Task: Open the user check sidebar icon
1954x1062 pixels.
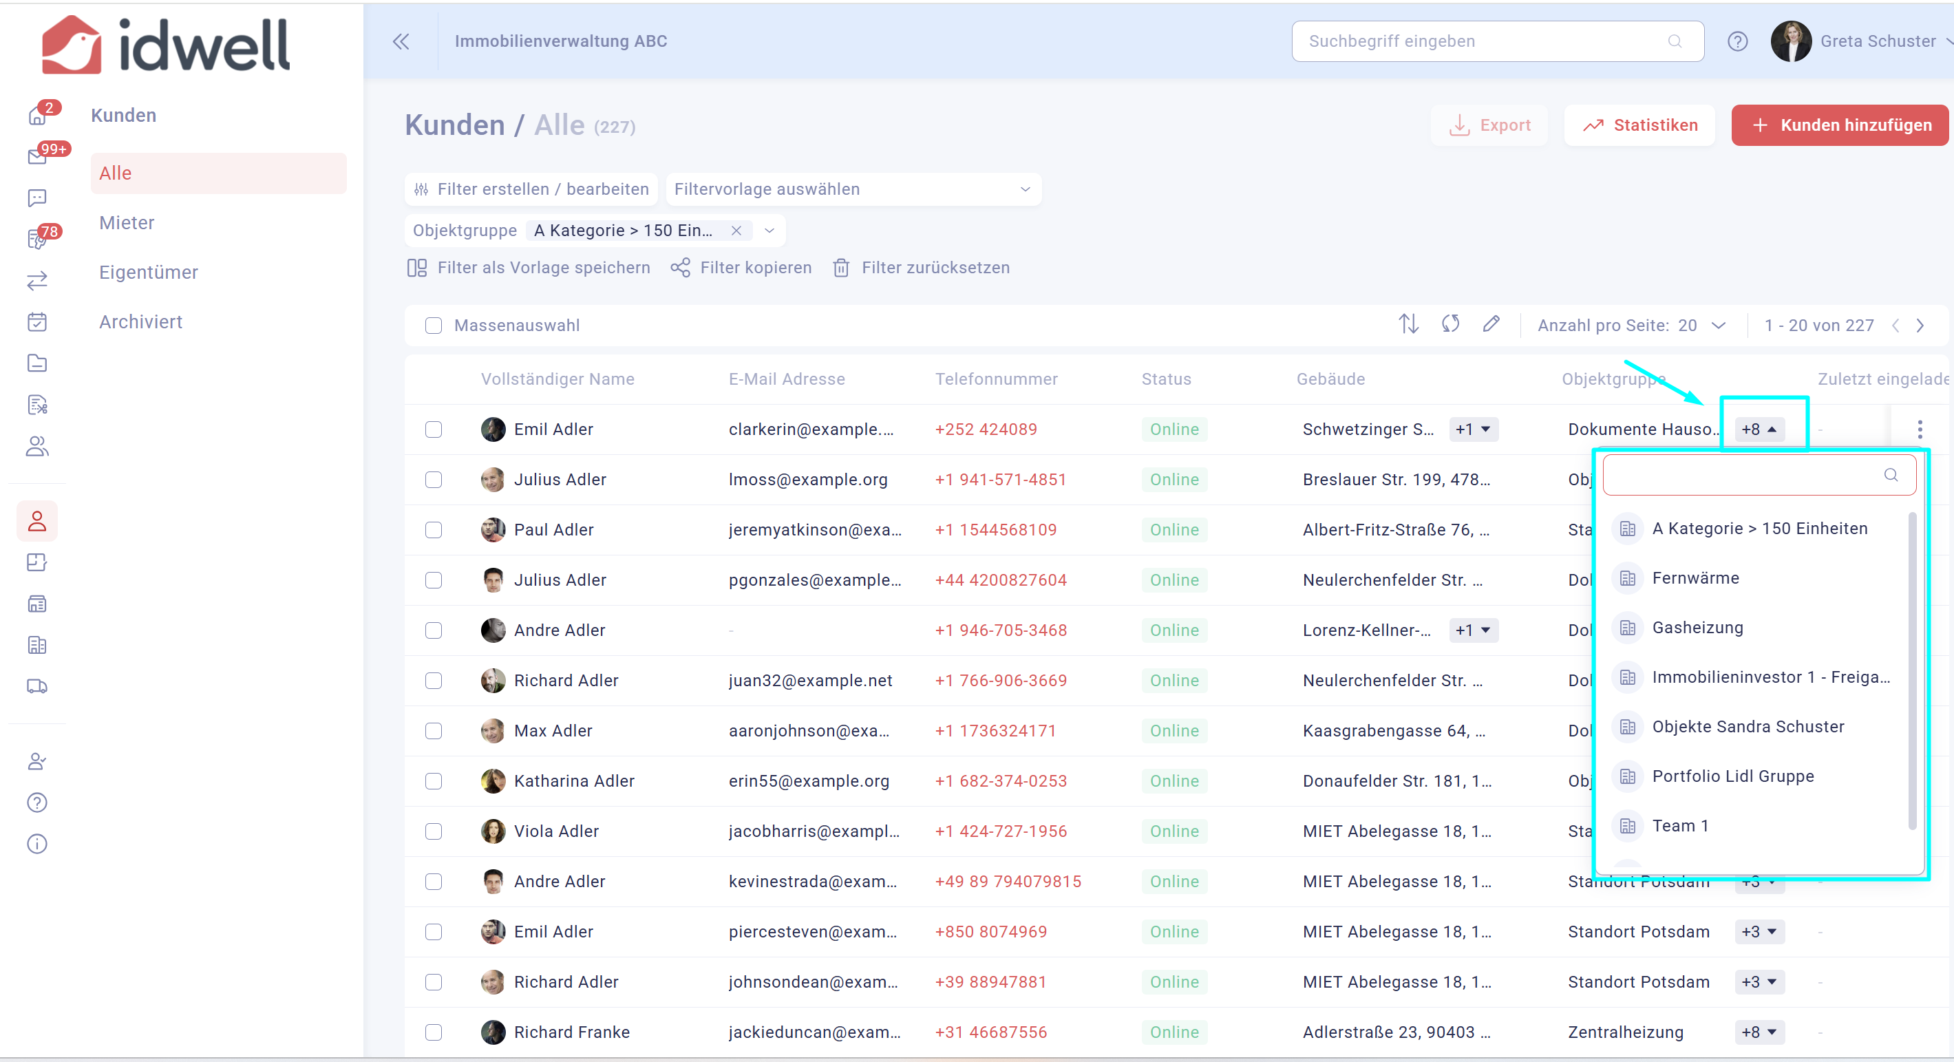Action: [36, 762]
